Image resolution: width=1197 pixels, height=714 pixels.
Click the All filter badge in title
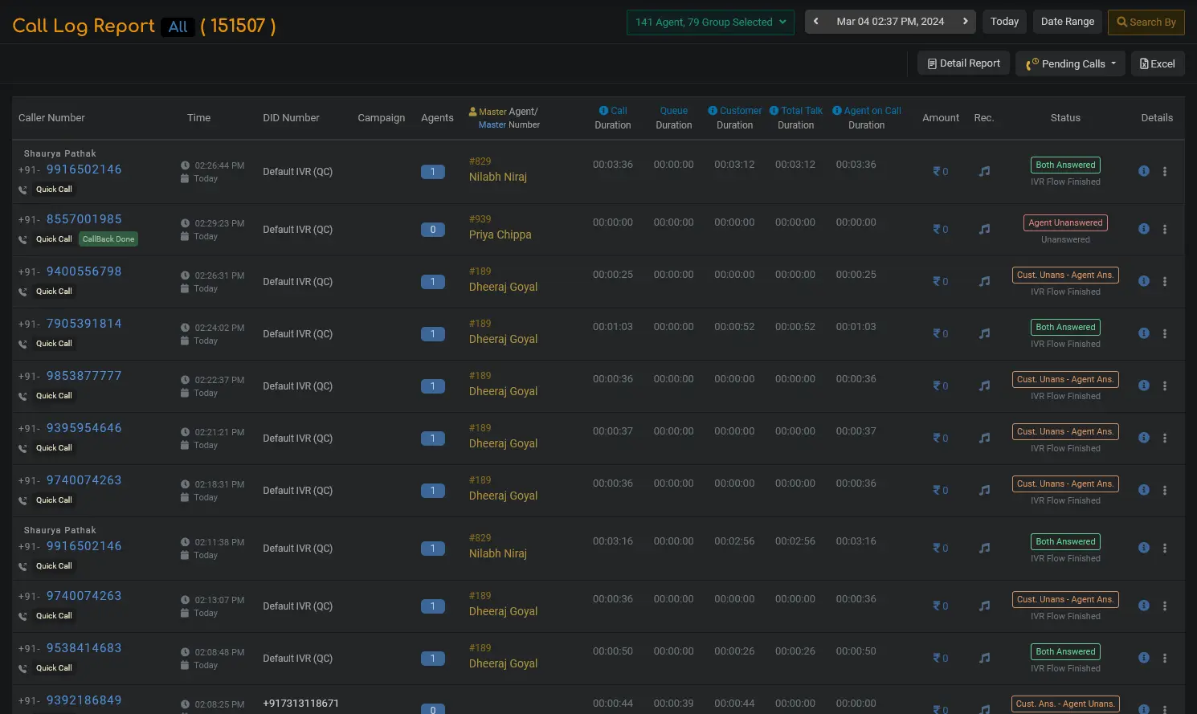tap(178, 27)
